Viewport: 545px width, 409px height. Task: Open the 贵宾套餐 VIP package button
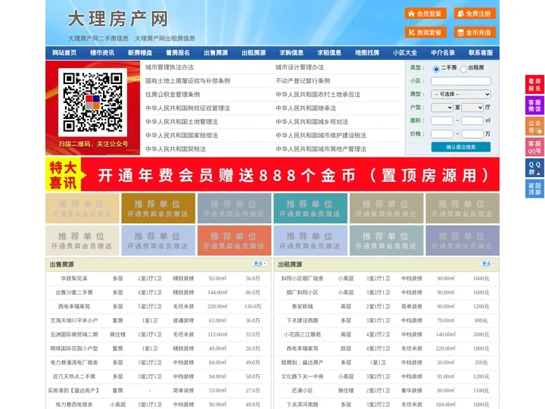click(x=425, y=33)
